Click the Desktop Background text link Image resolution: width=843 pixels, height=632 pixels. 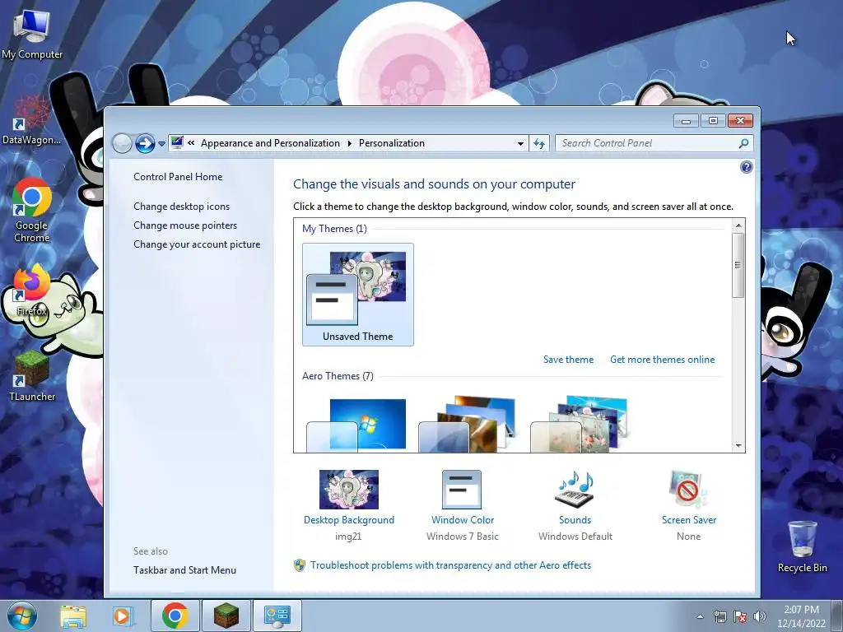point(348,520)
